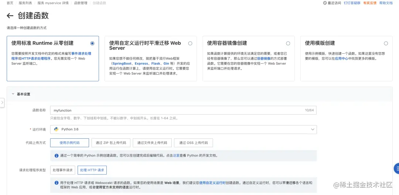Open 服务 myservice 详情 breadcrumb

[53, 3]
